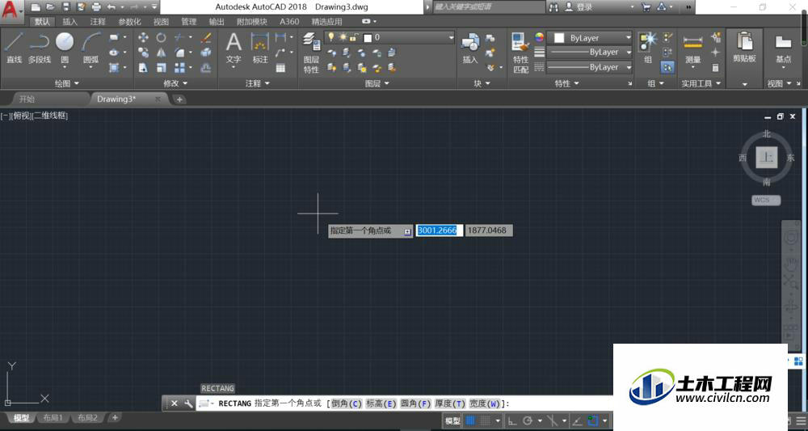The height and width of the screenshot is (431, 808).
Task: Click the Quick Calculator icon in utilities
Action: 715,68
